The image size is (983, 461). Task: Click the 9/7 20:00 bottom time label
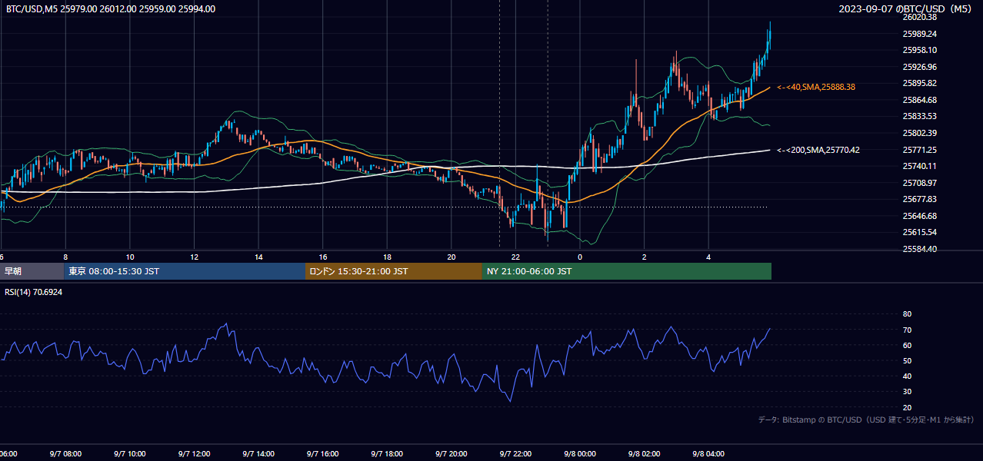[452, 454]
